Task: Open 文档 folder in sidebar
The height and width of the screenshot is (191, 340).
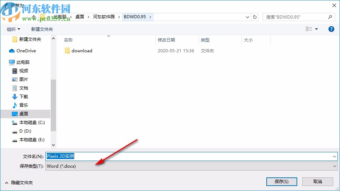Action: point(24,88)
